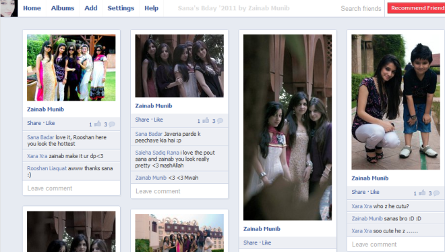This screenshot has width=445, height=252.
Task: Like the girl and boy photo
Action: pos(375,192)
